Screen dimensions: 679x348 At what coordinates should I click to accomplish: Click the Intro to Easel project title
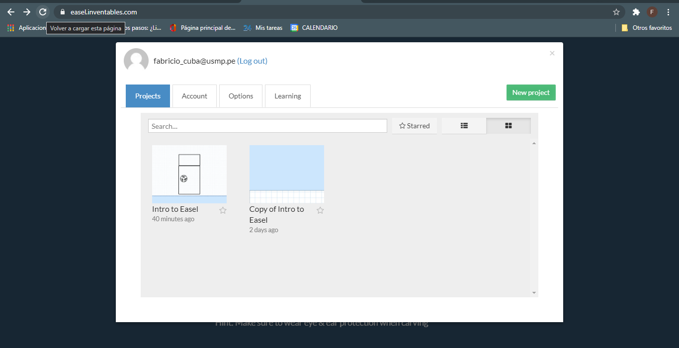[175, 209]
